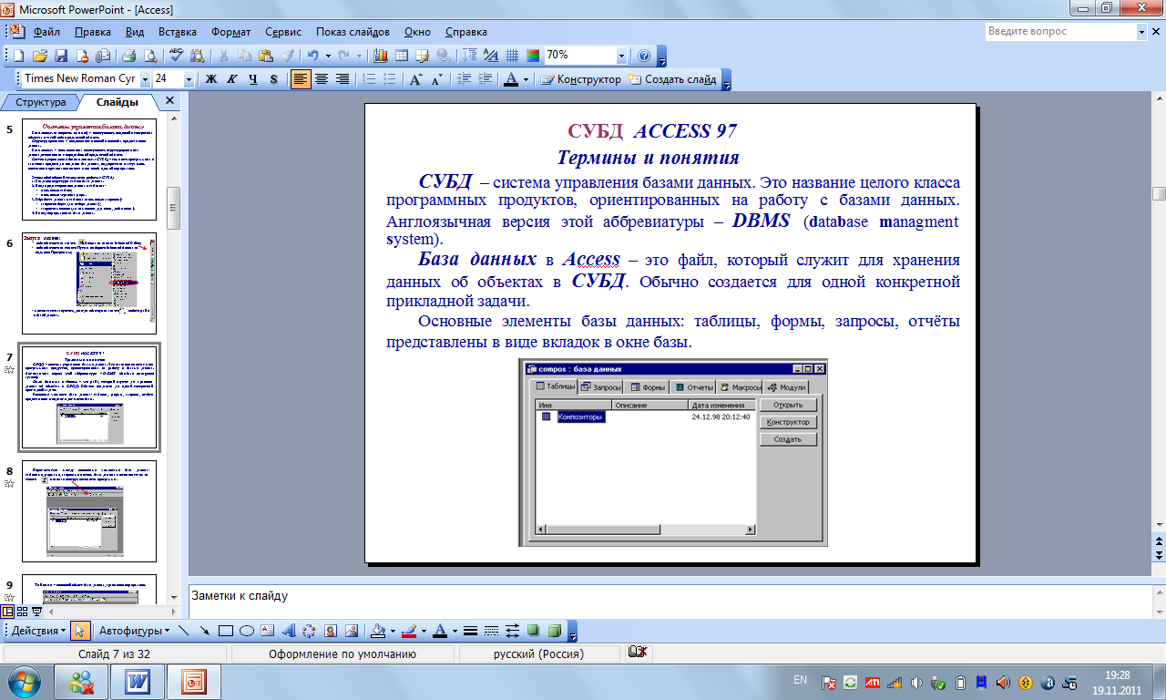Image resolution: width=1166 pixels, height=700 pixels.
Task: Create a new blank presentation
Action: [x=19, y=55]
